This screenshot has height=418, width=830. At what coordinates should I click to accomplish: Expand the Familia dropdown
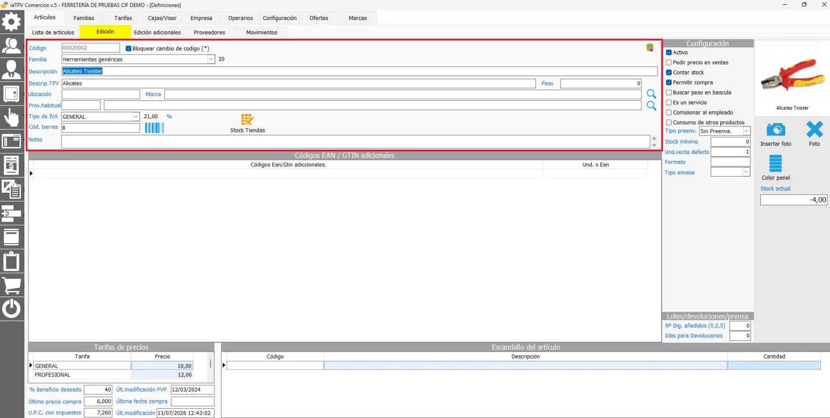(211, 59)
